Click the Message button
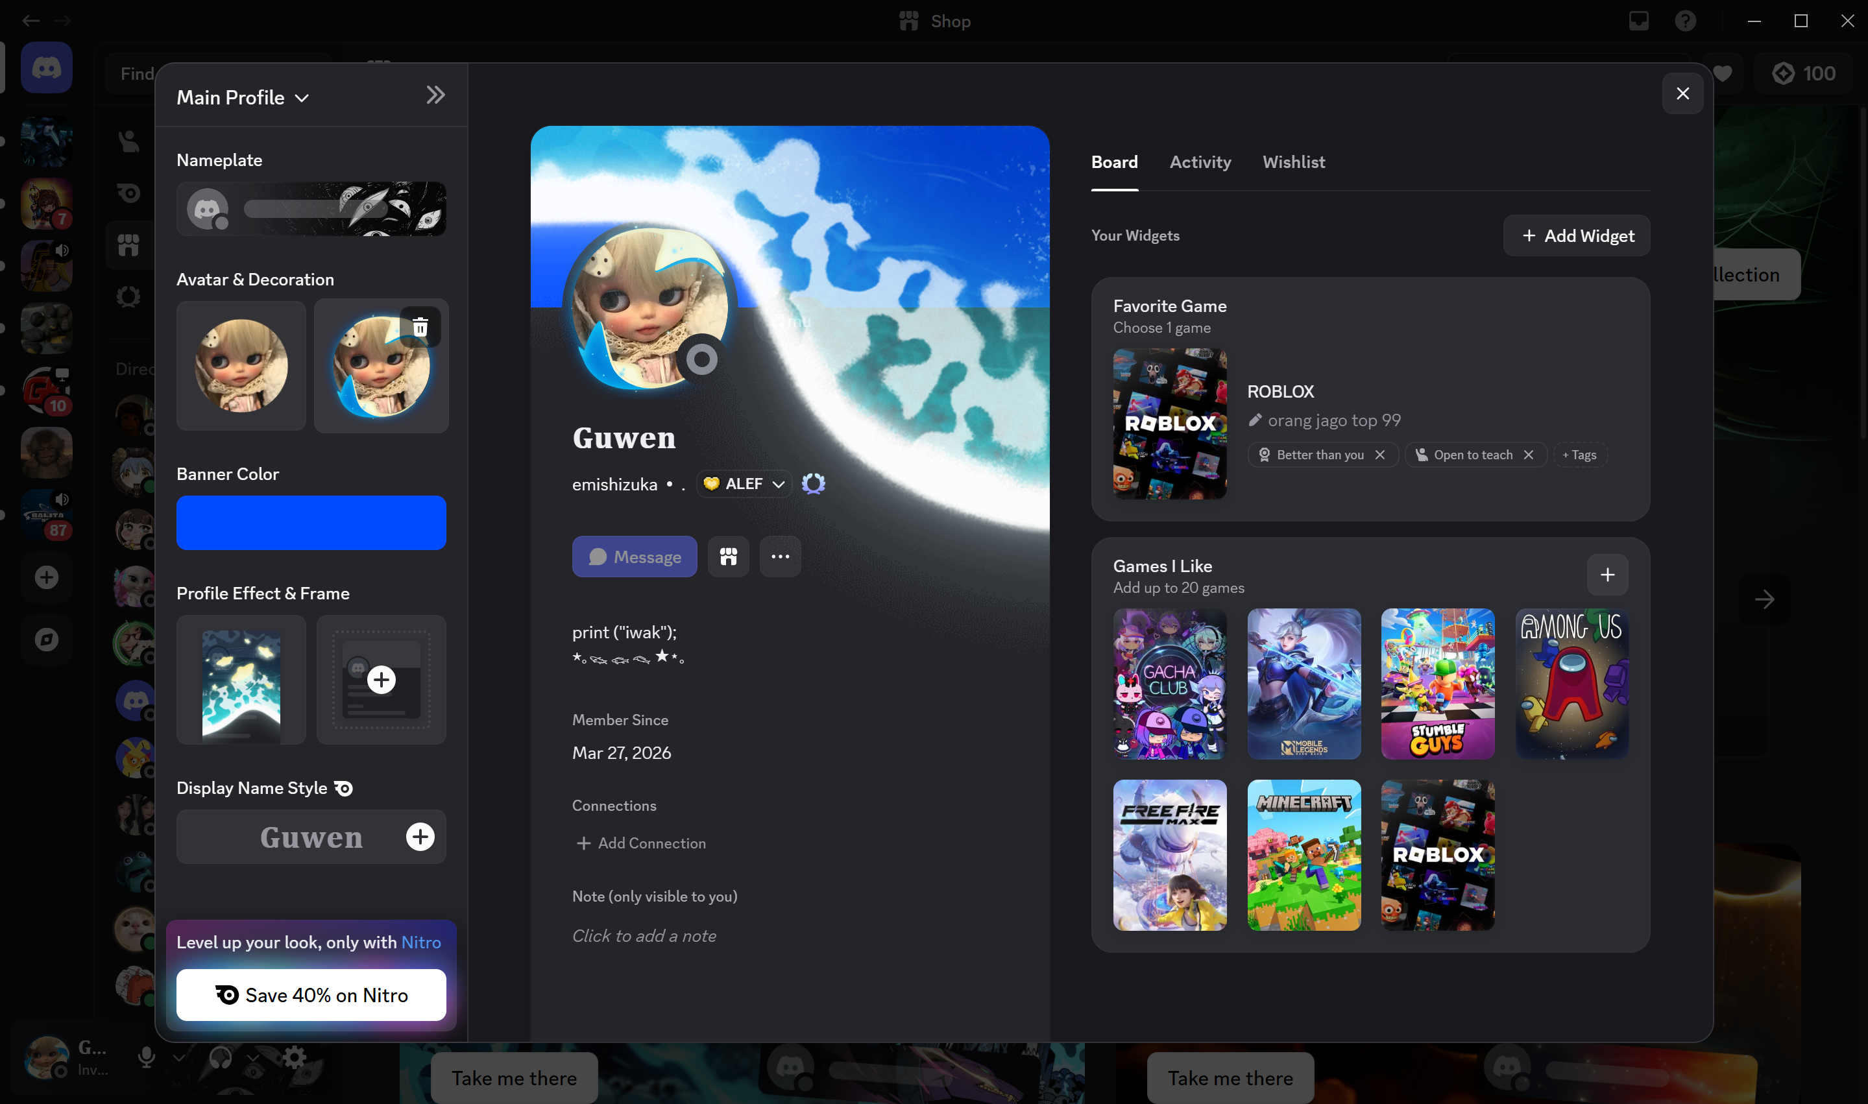 pyautogui.click(x=635, y=557)
